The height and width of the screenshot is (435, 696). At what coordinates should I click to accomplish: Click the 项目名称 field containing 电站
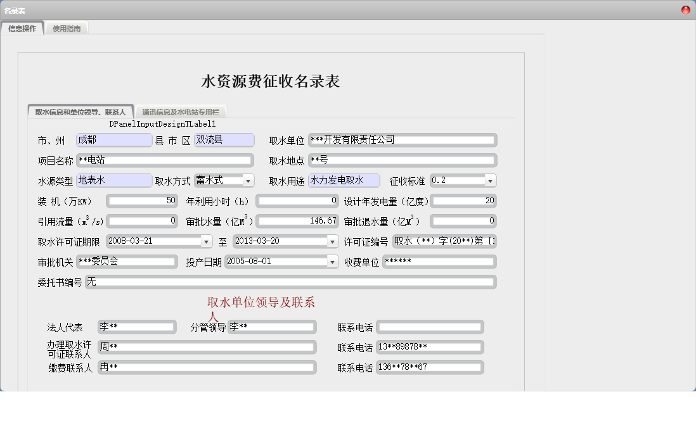pyautogui.click(x=165, y=160)
